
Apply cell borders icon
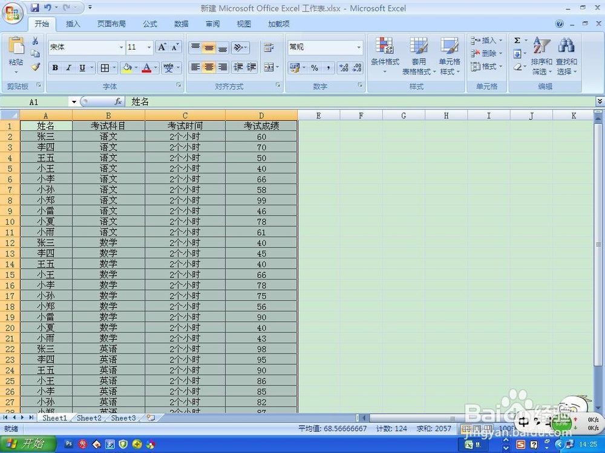click(105, 68)
